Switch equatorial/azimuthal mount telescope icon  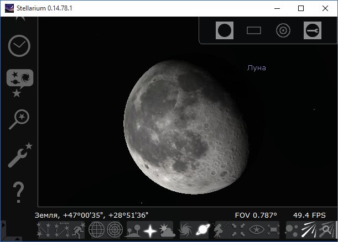pyautogui.click(x=220, y=230)
